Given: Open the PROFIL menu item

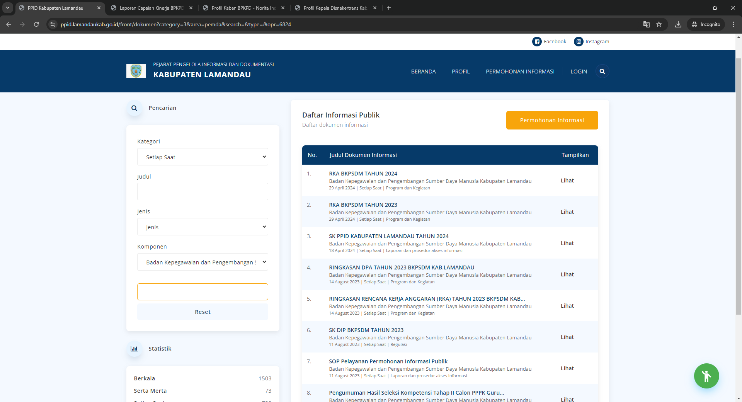Looking at the screenshot, I should (461, 72).
